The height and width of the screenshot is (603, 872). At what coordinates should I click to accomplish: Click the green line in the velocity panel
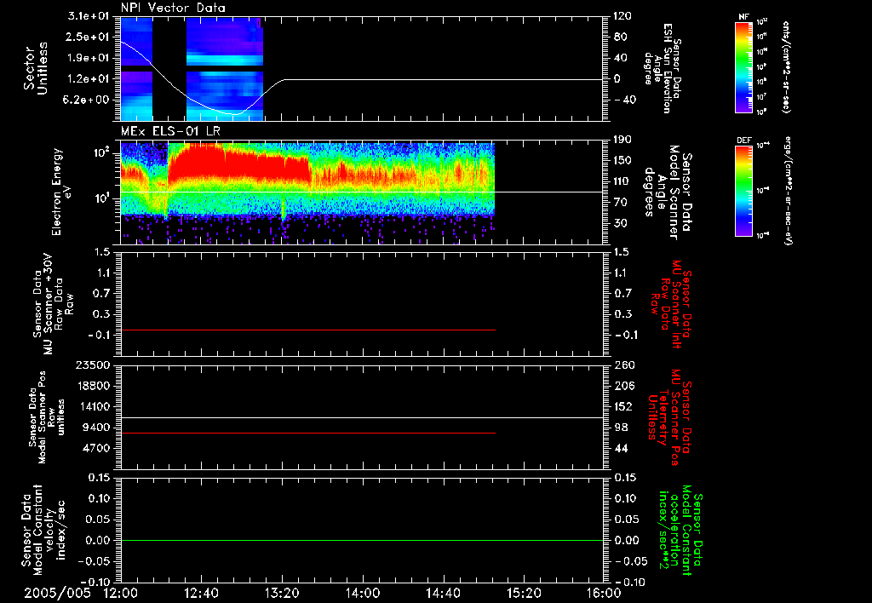[x=362, y=540]
